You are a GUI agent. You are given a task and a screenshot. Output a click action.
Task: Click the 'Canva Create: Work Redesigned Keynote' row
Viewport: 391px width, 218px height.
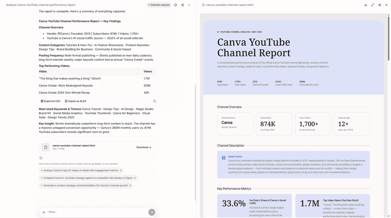(98, 85)
